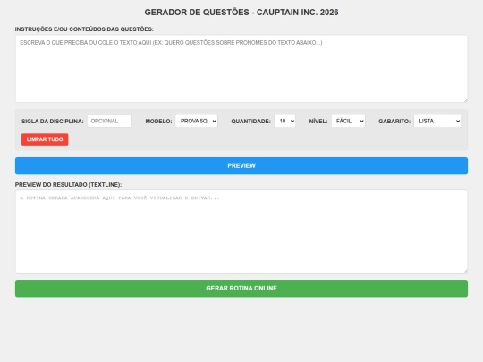Click the GABARITO label
The image size is (483, 362).
click(394, 122)
